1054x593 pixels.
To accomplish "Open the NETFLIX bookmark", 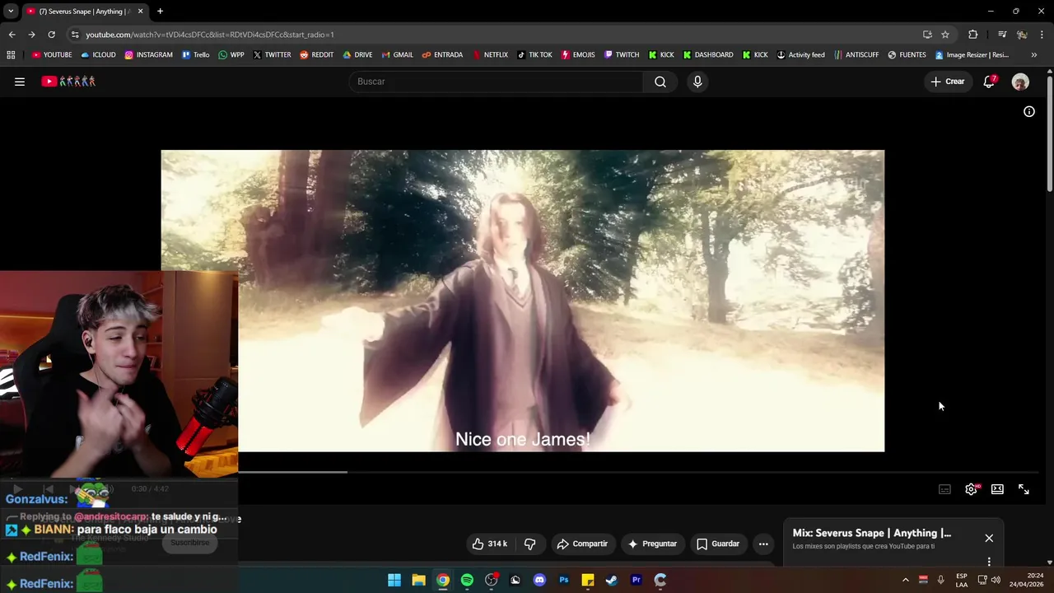I will [x=490, y=55].
